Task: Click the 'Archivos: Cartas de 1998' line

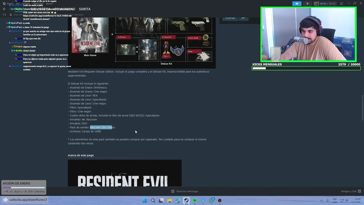Action: (x=84, y=131)
